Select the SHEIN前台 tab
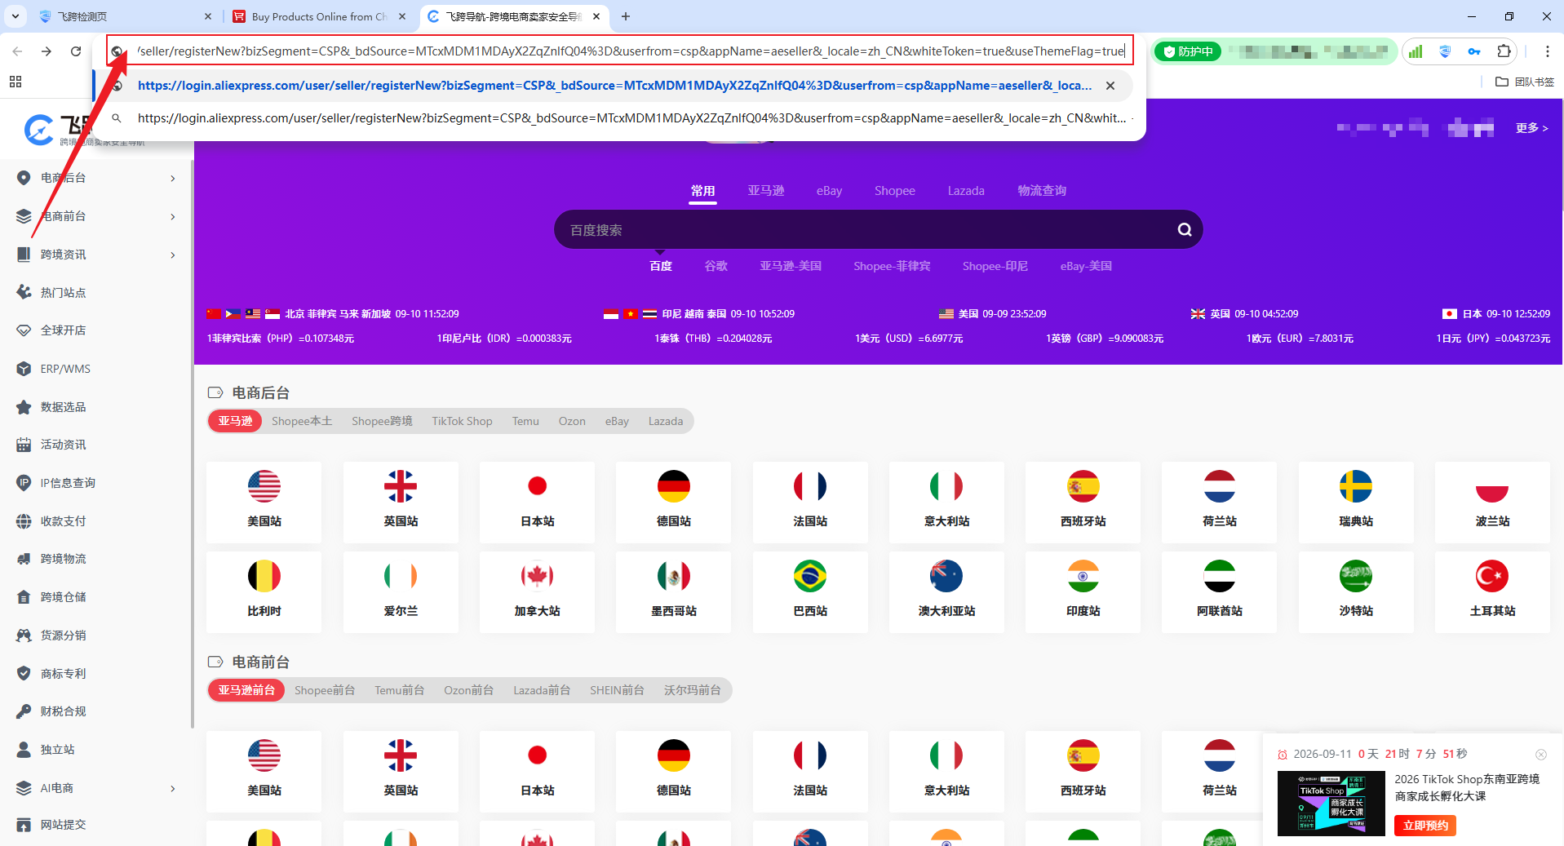1564x846 pixels. tap(617, 690)
